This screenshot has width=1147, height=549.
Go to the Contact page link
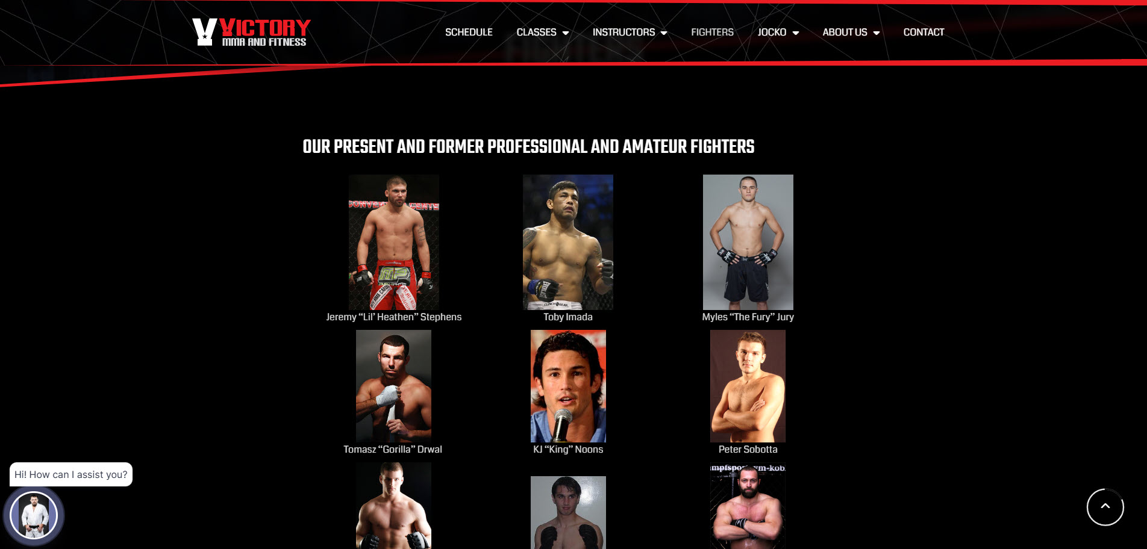point(924,33)
